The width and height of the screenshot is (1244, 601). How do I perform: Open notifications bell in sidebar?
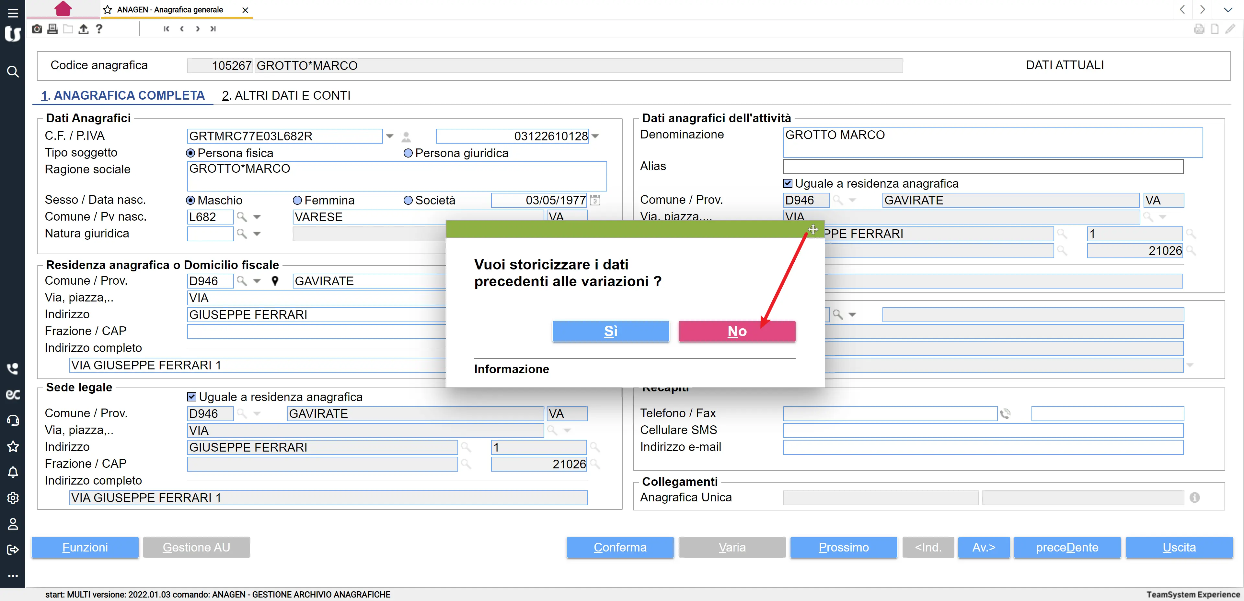pos(13,472)
